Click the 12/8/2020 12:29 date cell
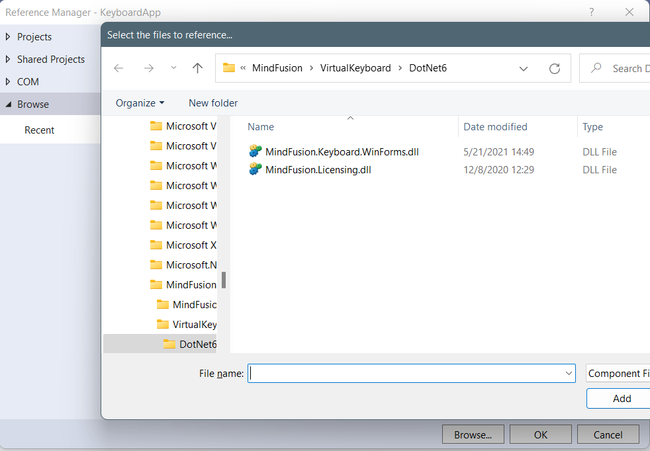The width and height of the screenshot is (650, 451). (498, 170)
